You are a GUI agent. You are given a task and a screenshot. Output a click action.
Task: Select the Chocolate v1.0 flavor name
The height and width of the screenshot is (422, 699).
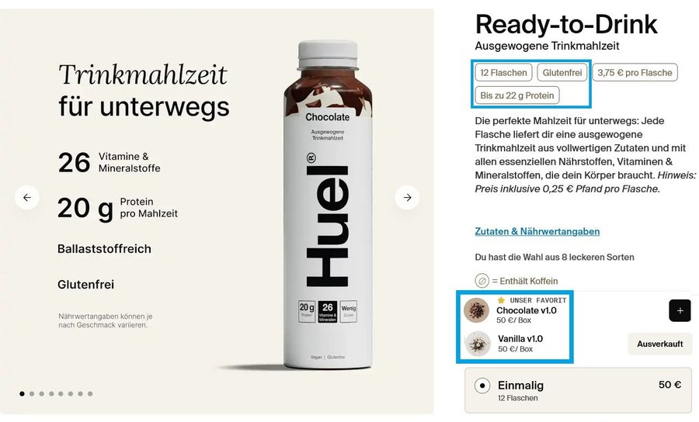(527, 310)
